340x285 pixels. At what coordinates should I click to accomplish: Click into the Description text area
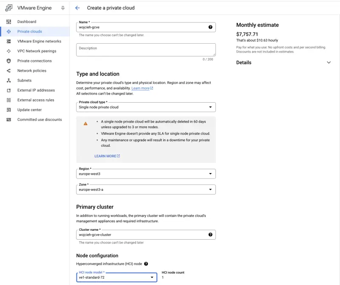(x=146, y=50)
